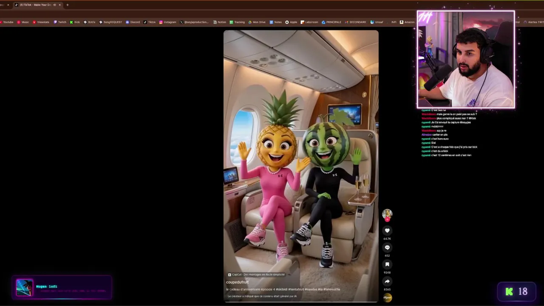The height and width of the screenshot is (306, 544).
Task: Open the Notion bookmark
Action: point(219,22)
